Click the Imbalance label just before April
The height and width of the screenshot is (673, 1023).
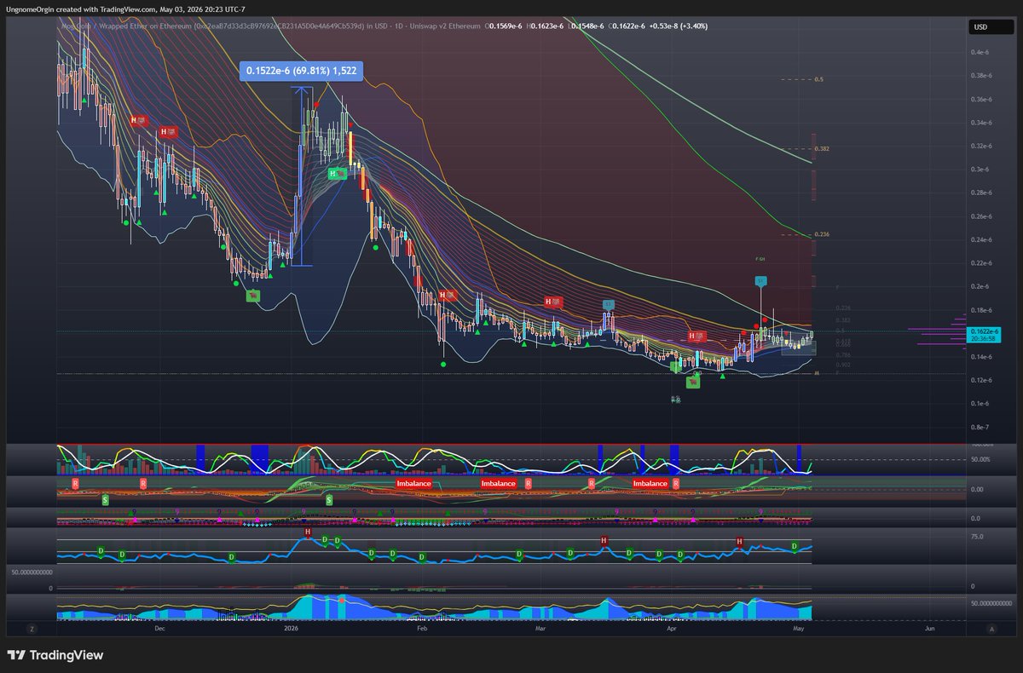coord(650,483)
